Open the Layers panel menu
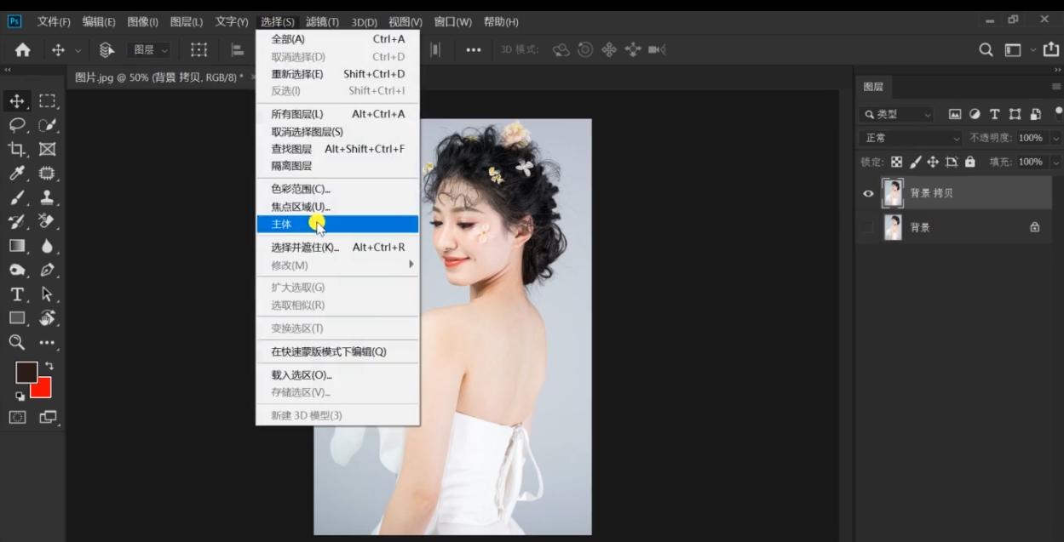1064x542 pixels. coord(1055,87)
